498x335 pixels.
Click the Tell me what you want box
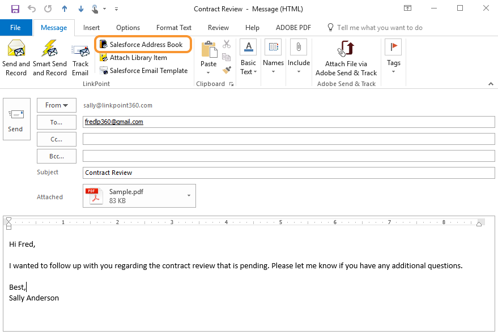click(x=375, y=28)
